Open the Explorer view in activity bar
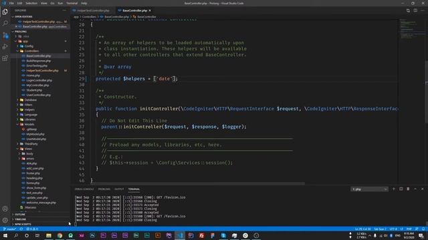The image size is (428, 240). [x=5, y=12]
